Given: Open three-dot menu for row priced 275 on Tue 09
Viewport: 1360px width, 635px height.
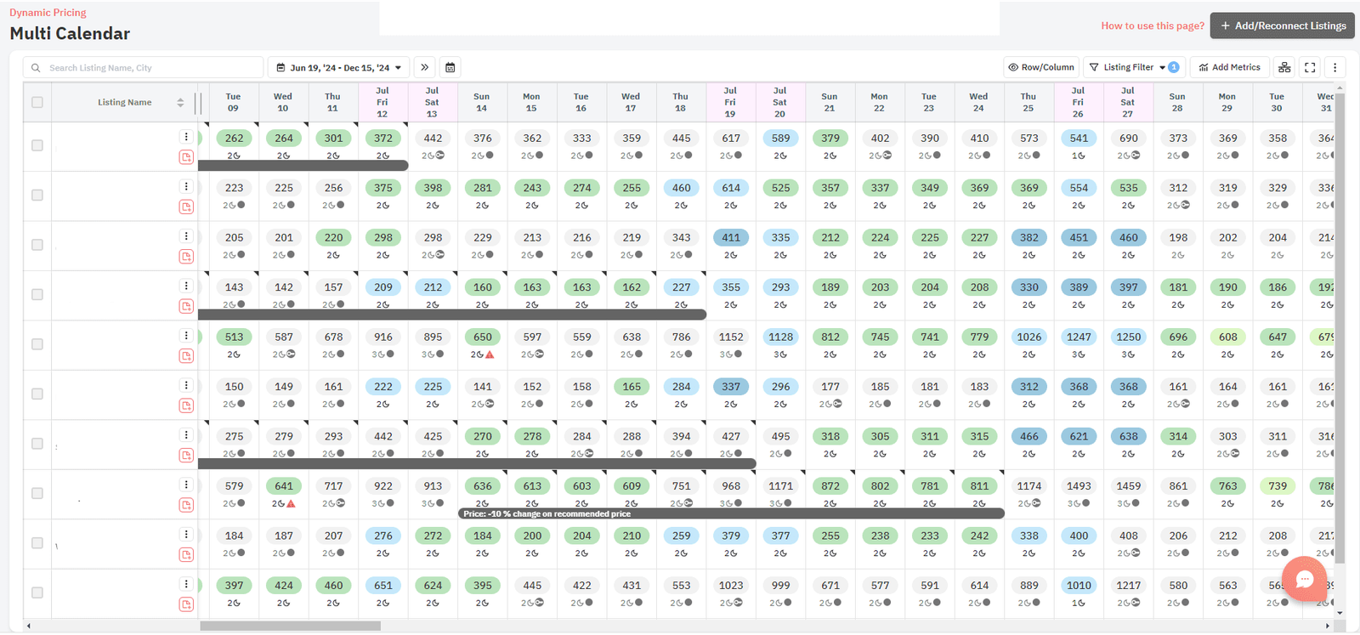Looking at the screenshot, I should pyautogui.click(x=186, y=435).
